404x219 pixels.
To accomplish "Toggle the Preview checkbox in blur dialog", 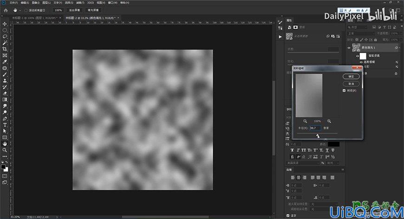I will coord(344,90).
